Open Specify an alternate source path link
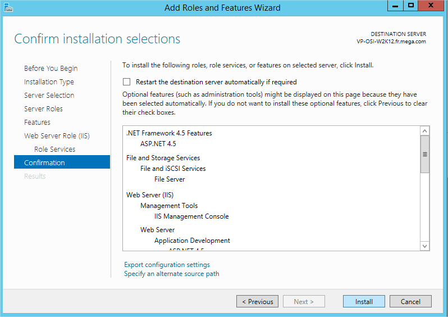 (171, 274)
